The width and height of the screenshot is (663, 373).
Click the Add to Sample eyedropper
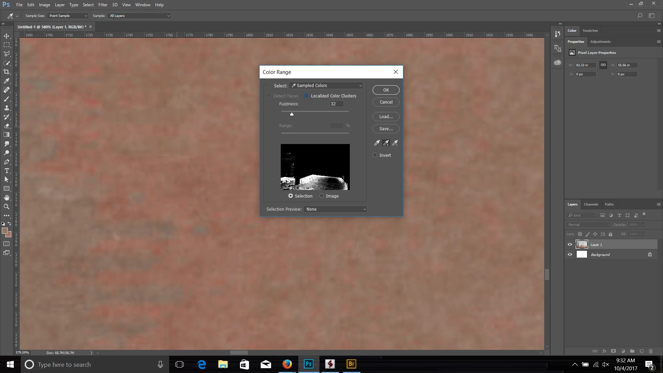(386, 143)
